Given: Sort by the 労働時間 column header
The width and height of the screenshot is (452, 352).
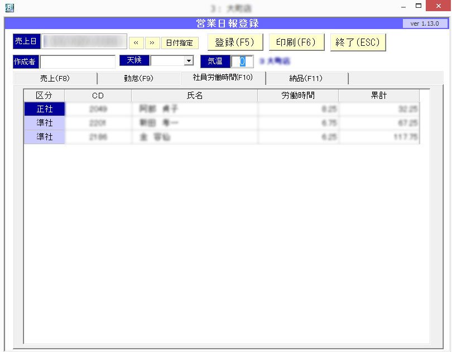Looking at the screenshot, I should 297,96.
